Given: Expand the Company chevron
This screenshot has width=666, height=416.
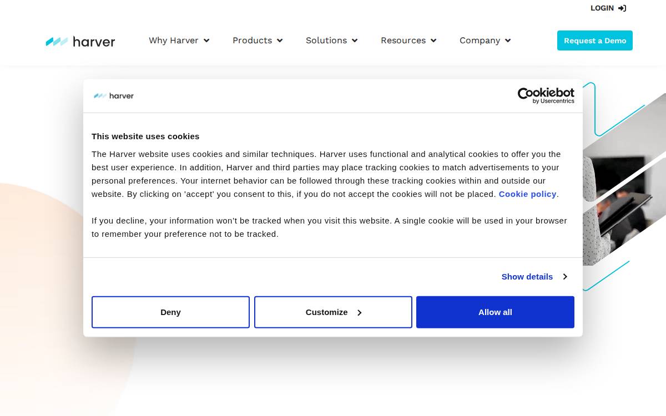Looking at the screenshot, I should (508, 40).
